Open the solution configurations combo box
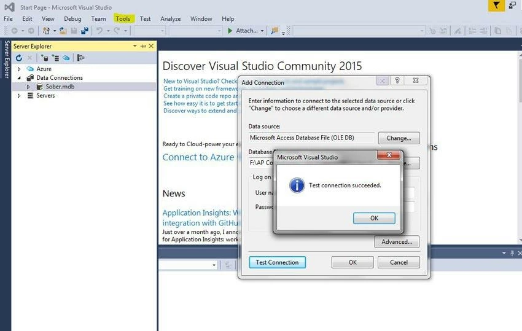 pos(150,31)
